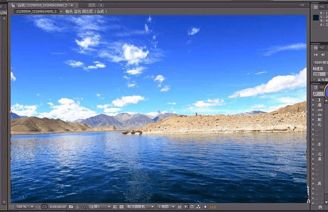
Task: Click the current time 0:00:08:09 field
Action: coord(58,207)
